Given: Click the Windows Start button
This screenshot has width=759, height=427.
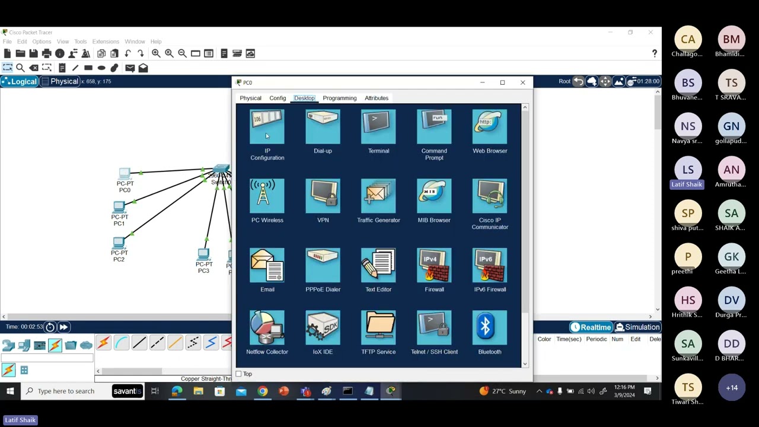Looking at the screenshot, I should (x=10, y=391).
